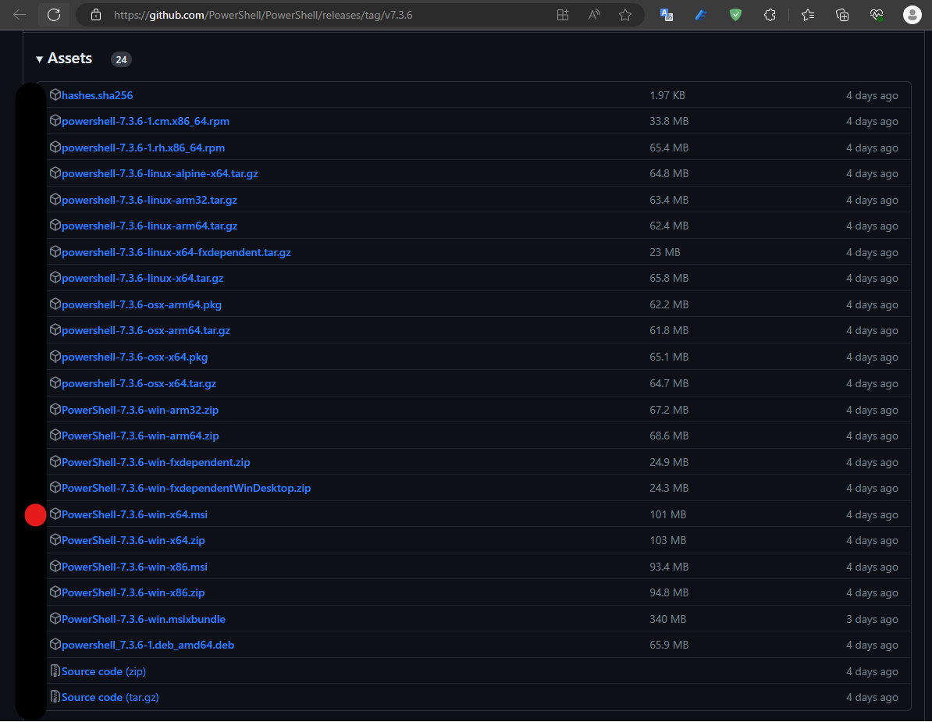The width and height of the screenshot is (932, 722).
Task: Open the profile avatar menu
Action: [x=912, y=15]
